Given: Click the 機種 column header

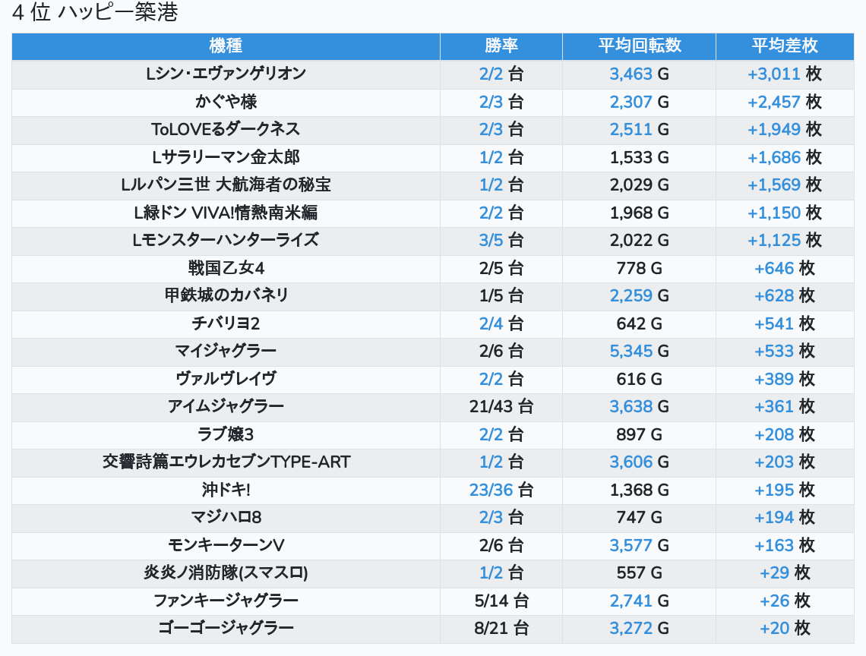Looking at the screenshot, I should point(226,46).
